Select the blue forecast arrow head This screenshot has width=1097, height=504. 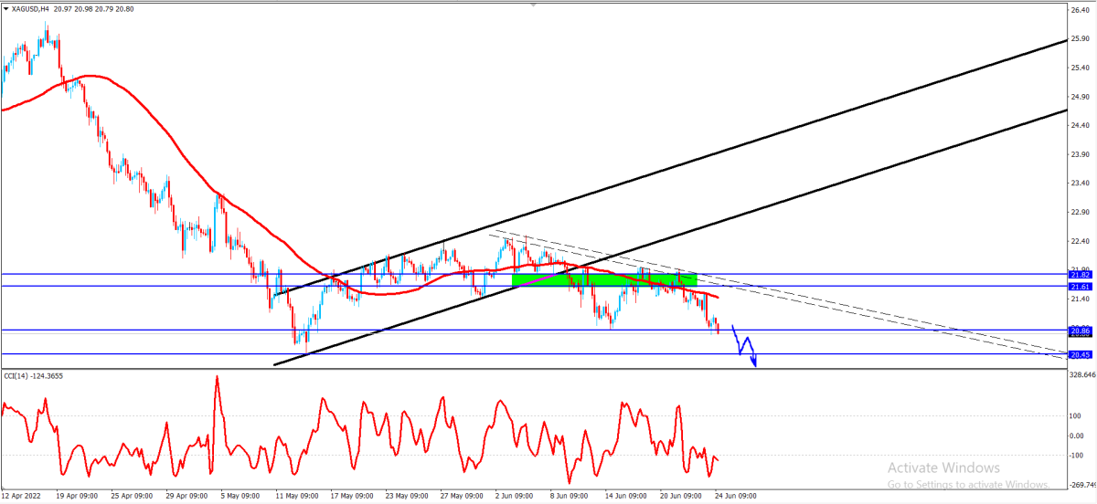[755, 363]
